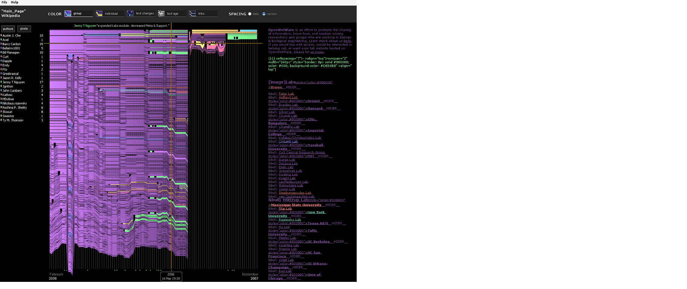687x289 pixels.
Task: Click the Mississippi State University link
Action: click(x=296, y=205)
